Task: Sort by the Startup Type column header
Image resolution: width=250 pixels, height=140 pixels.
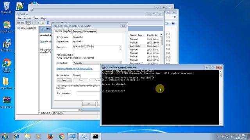Action: click(136, 35)
